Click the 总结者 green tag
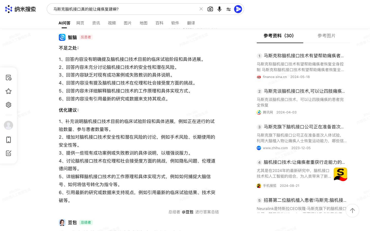Image resolution: width=370 pixels, height=231 pixels. click(x=86, y=223)
